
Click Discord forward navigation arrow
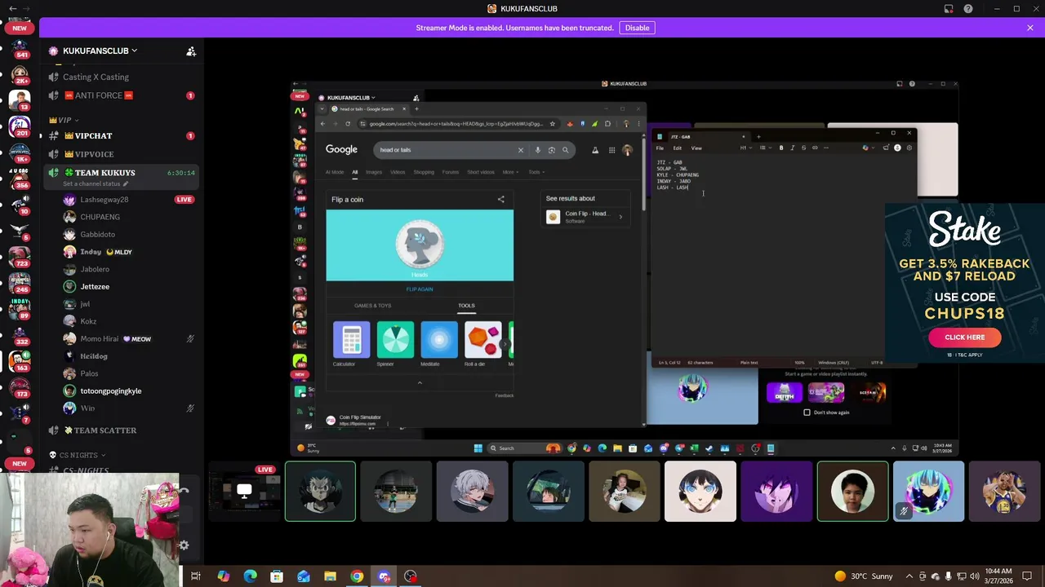28,9
